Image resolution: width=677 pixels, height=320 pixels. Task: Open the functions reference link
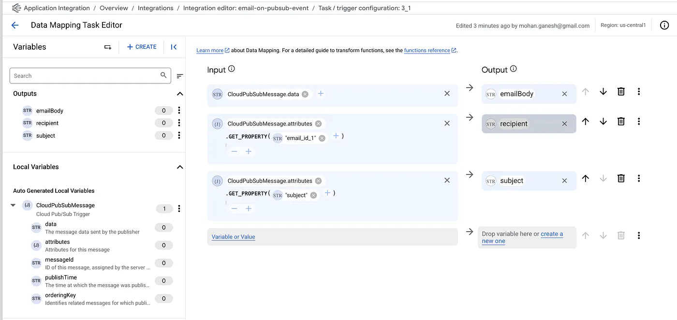(x=427, y=50)
